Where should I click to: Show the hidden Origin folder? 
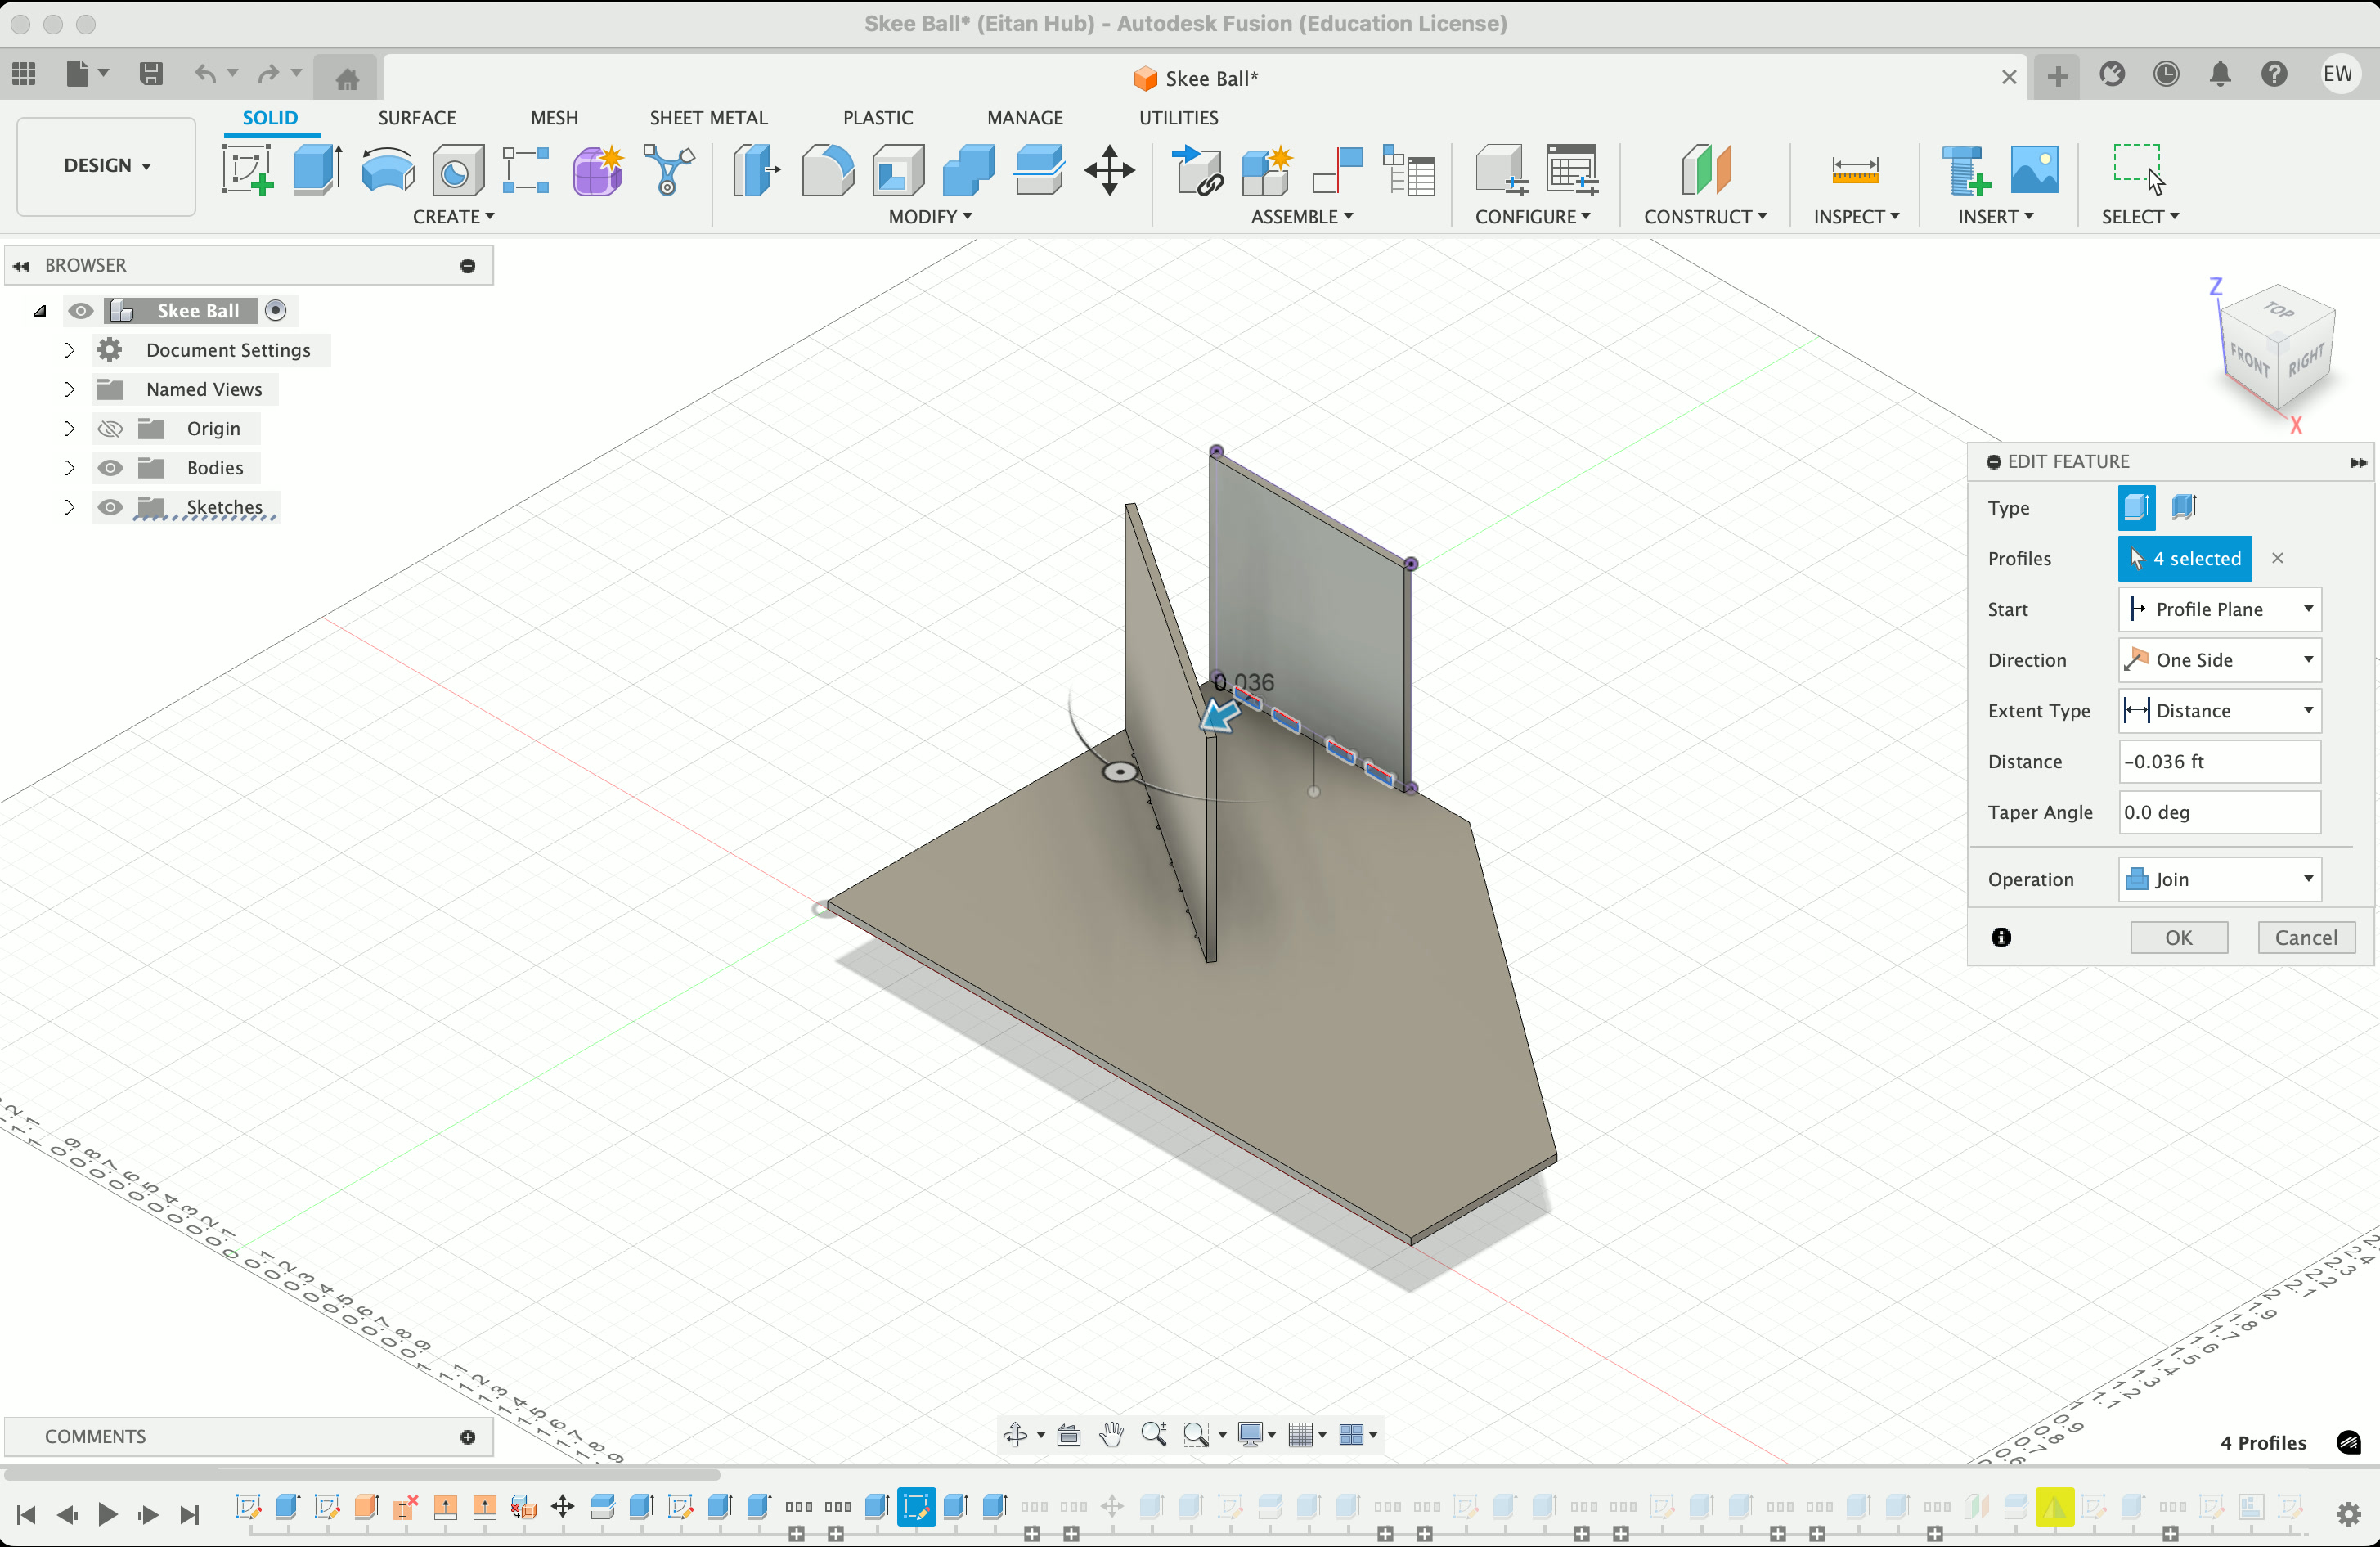pos(110,429)
